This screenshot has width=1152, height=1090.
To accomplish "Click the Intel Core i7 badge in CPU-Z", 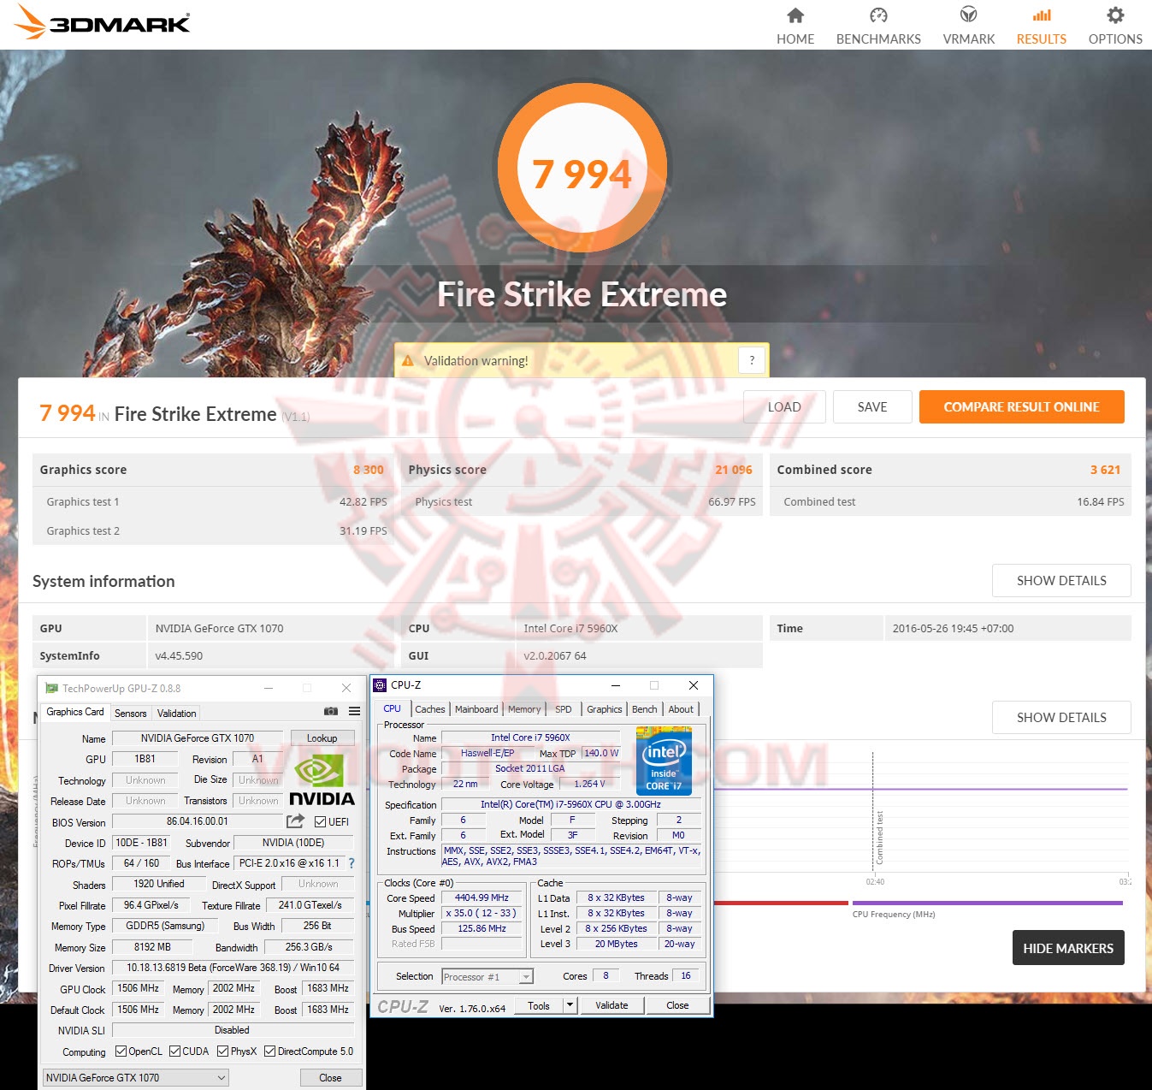I will pos(664,760).
